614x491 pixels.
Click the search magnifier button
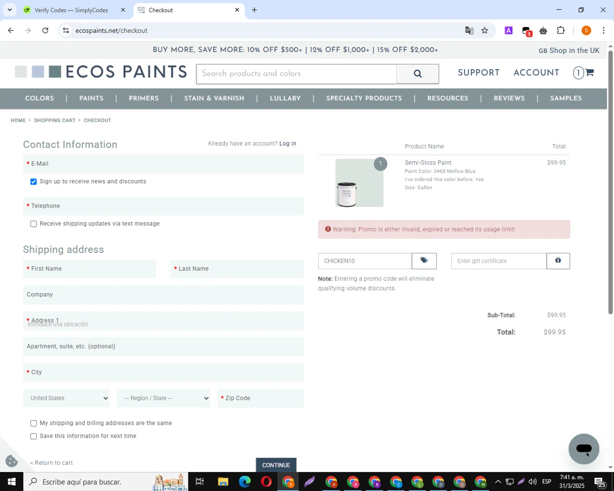[418, 74]
